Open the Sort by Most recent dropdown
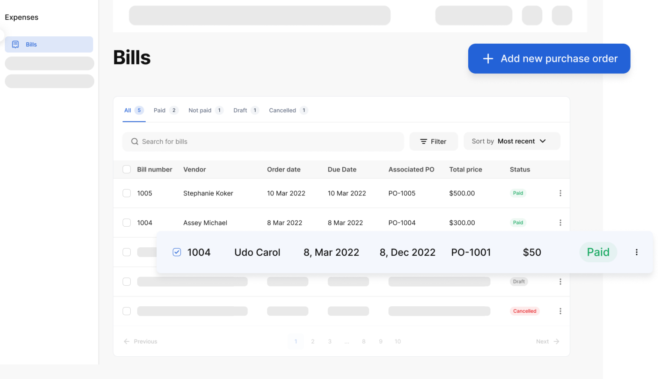This screenshot has height=379, width=658. tap(512, 141)
